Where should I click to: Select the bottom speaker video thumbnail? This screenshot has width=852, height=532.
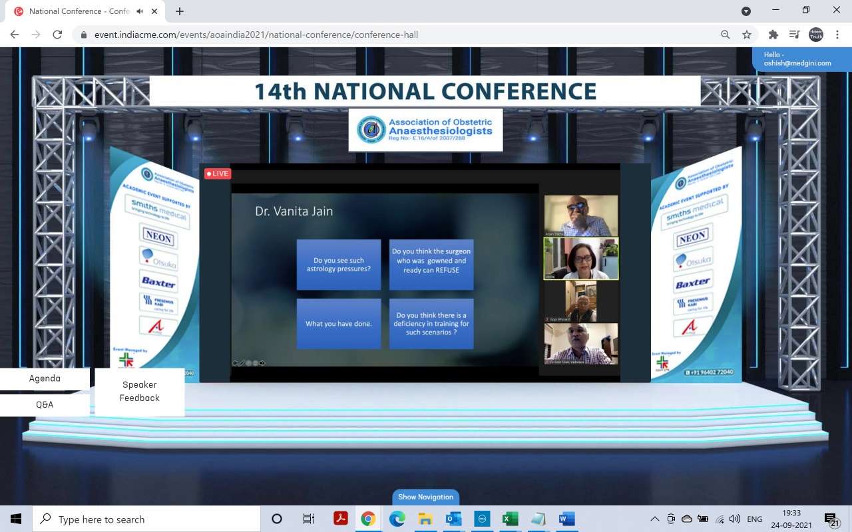tap(581, 344)
